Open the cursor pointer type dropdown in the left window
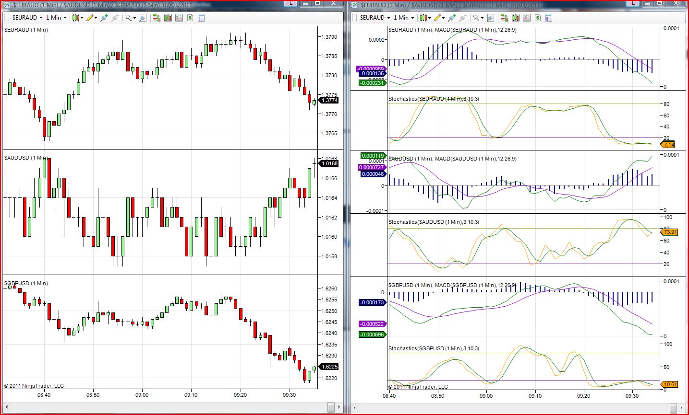This screenshot has height=415, width=689. point(130,18)
